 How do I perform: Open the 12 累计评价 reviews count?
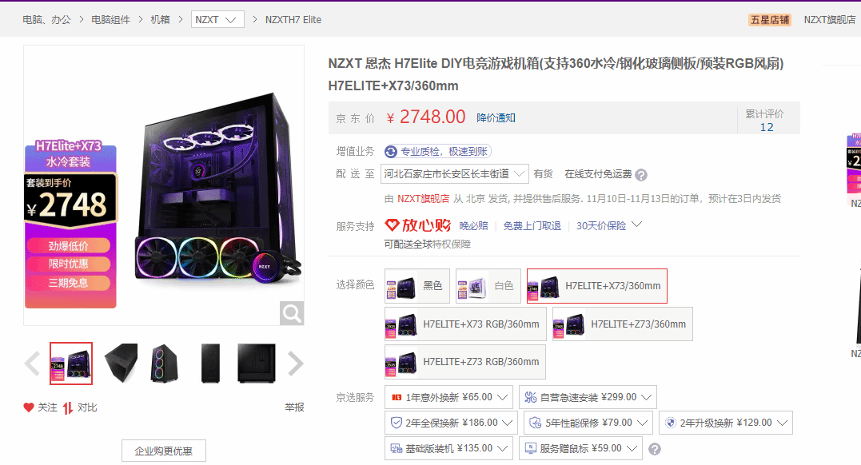click(767, 127)
